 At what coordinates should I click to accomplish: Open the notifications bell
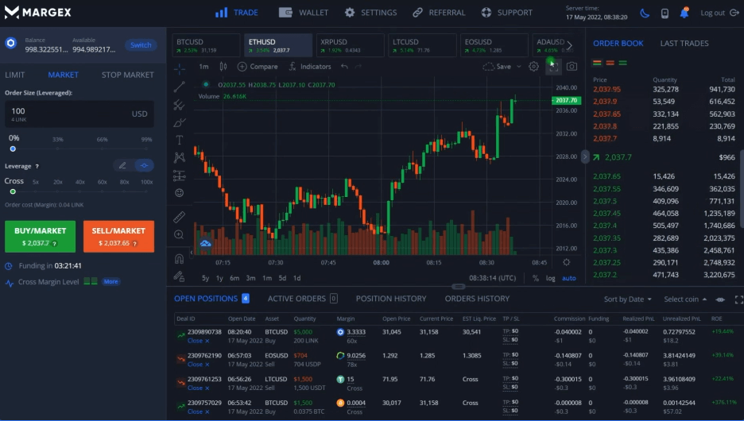[x=684, y=13]
